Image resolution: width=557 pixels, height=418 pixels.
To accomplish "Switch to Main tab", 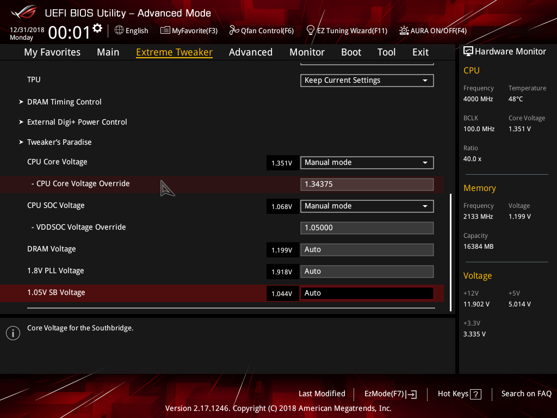I will pyautogui.click(x=108, y=52).
